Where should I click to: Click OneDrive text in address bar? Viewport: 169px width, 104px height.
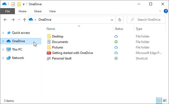[45, 20]
